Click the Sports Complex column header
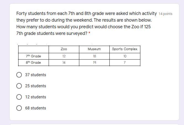This screenshot has width=184, height=125. pos(125,49)
